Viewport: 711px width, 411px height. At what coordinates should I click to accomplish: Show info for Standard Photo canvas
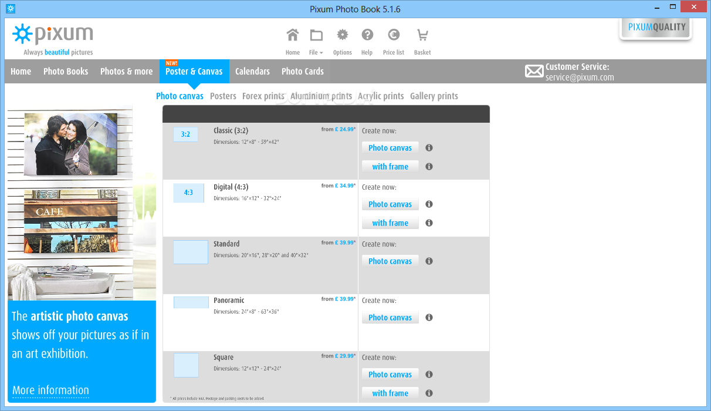click(x=429, y=261)
